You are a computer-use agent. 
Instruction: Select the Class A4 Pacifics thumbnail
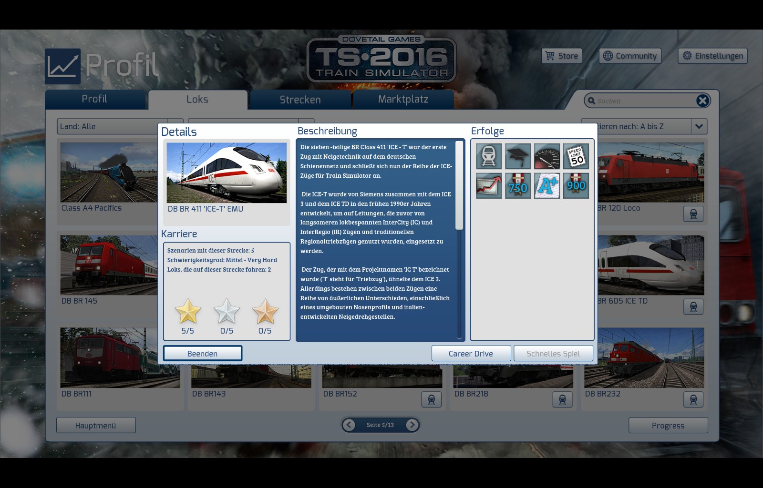pyautogui.click(x=109, y=172)
